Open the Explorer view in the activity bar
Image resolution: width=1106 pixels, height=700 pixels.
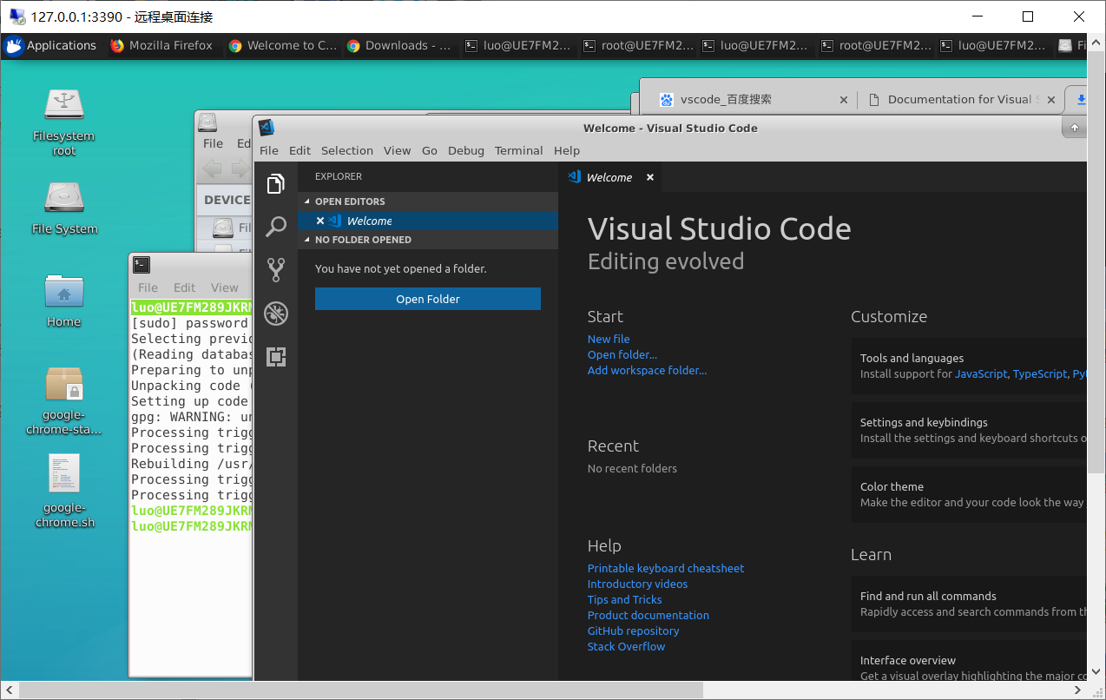pos(276,183)
